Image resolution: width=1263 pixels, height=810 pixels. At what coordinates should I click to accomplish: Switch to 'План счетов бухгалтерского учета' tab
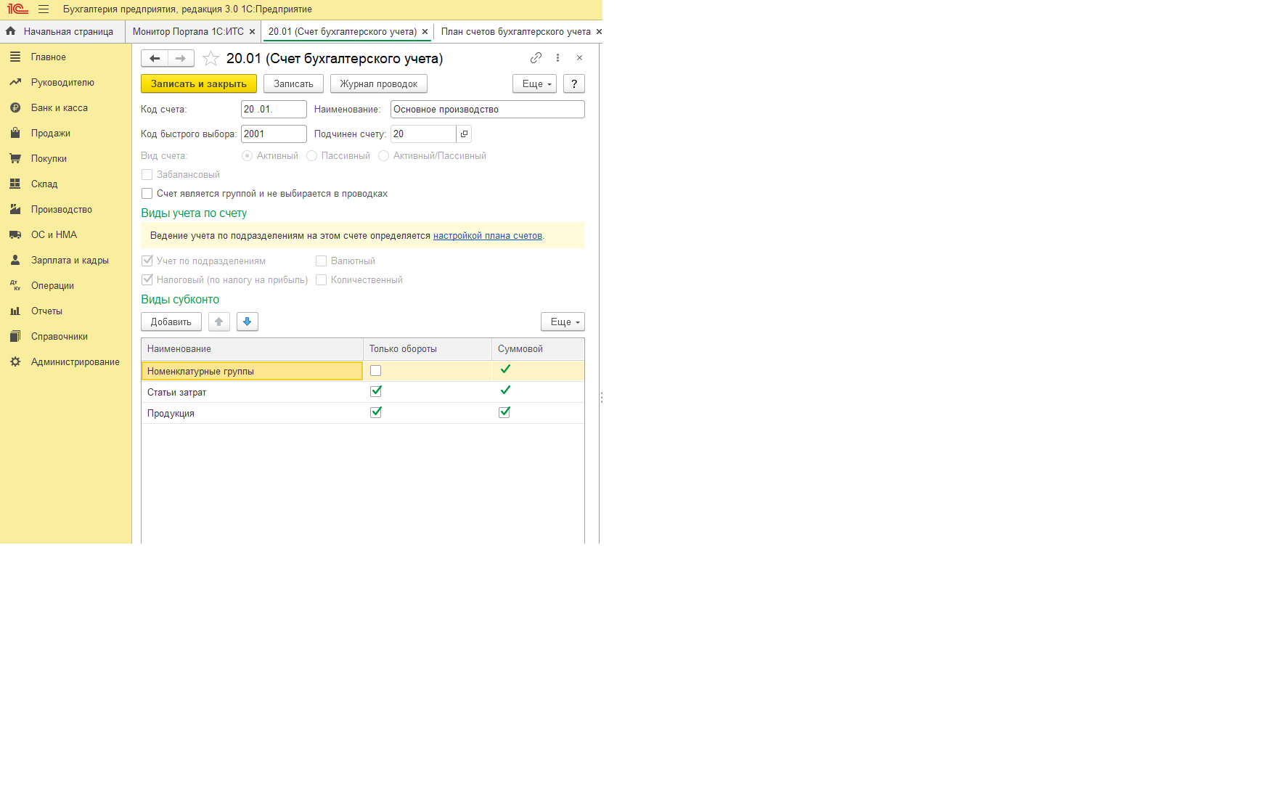coord(515,32)
